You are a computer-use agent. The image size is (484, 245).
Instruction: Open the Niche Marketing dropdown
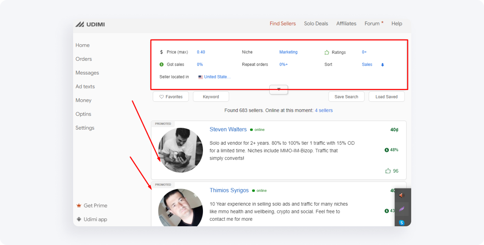[288, 52]
